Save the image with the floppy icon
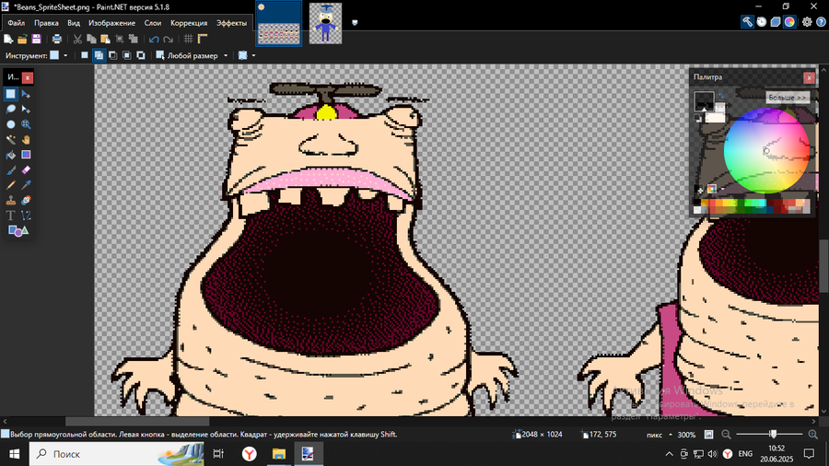 pyautogui.click(x=36, y=39)
